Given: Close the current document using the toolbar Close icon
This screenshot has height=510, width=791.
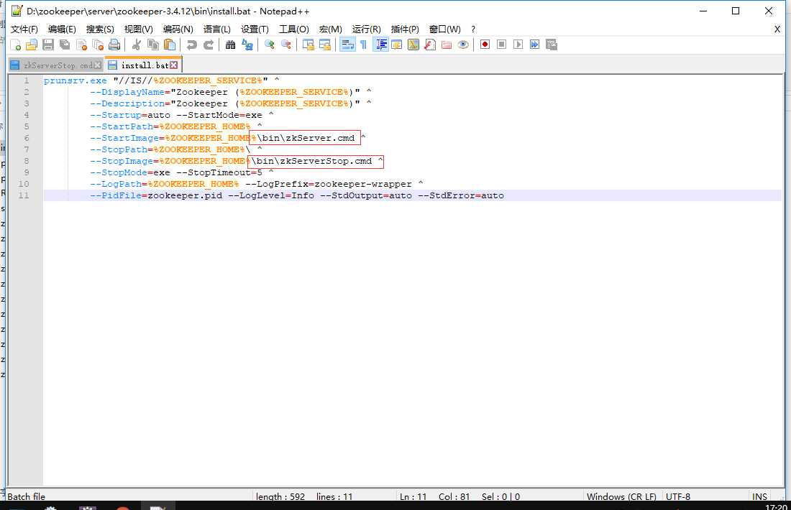Looking at the screenshot, I should pyautogui.click(x=81, y=45).
